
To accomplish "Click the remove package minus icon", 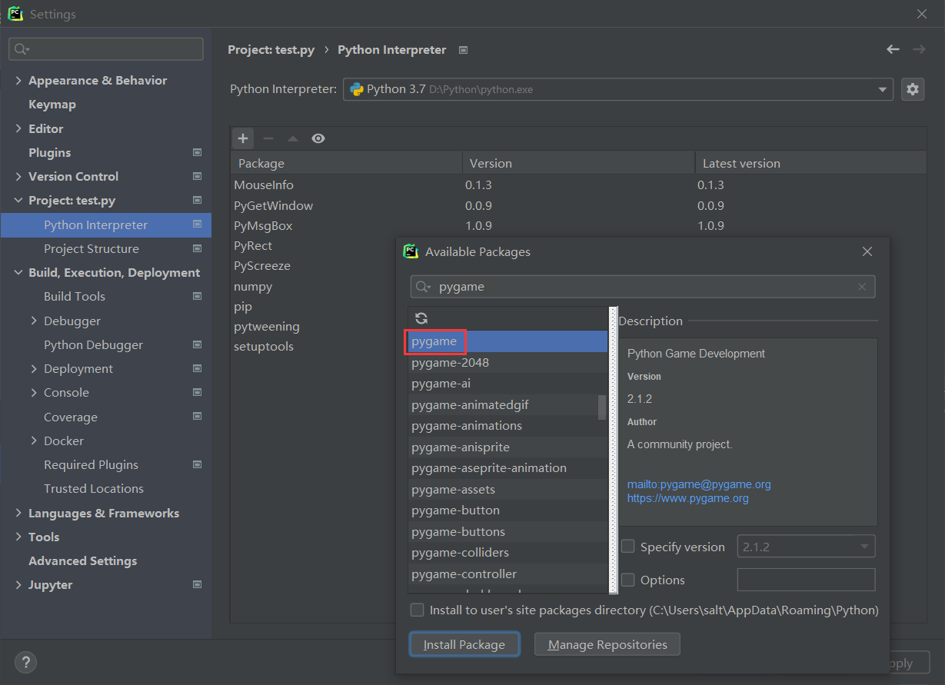I will (x=268, y=138).
